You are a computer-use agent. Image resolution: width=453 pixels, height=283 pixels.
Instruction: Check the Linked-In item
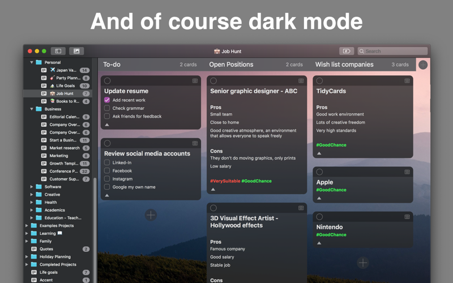pos(107,162)
